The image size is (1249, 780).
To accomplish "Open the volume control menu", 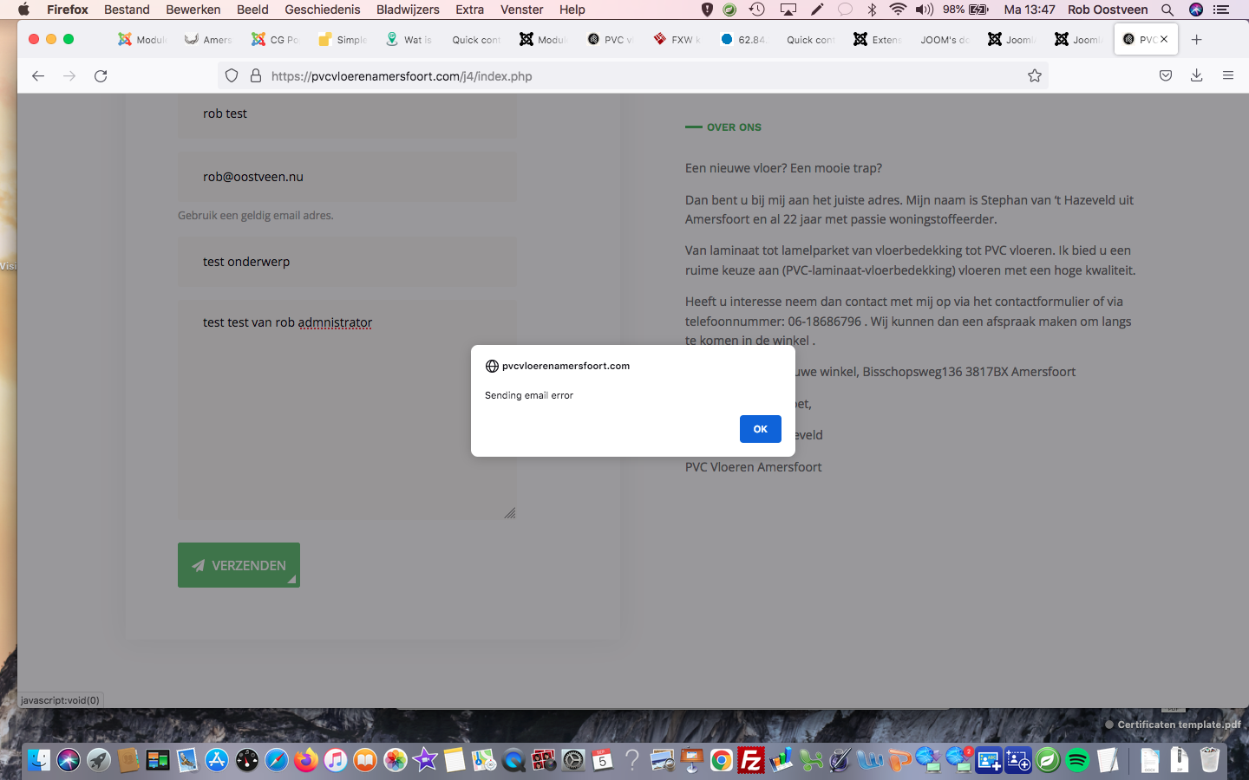I will (x=925, y=10).
